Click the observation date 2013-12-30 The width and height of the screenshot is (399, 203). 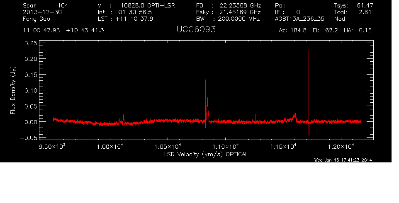[x=42, y=12]
